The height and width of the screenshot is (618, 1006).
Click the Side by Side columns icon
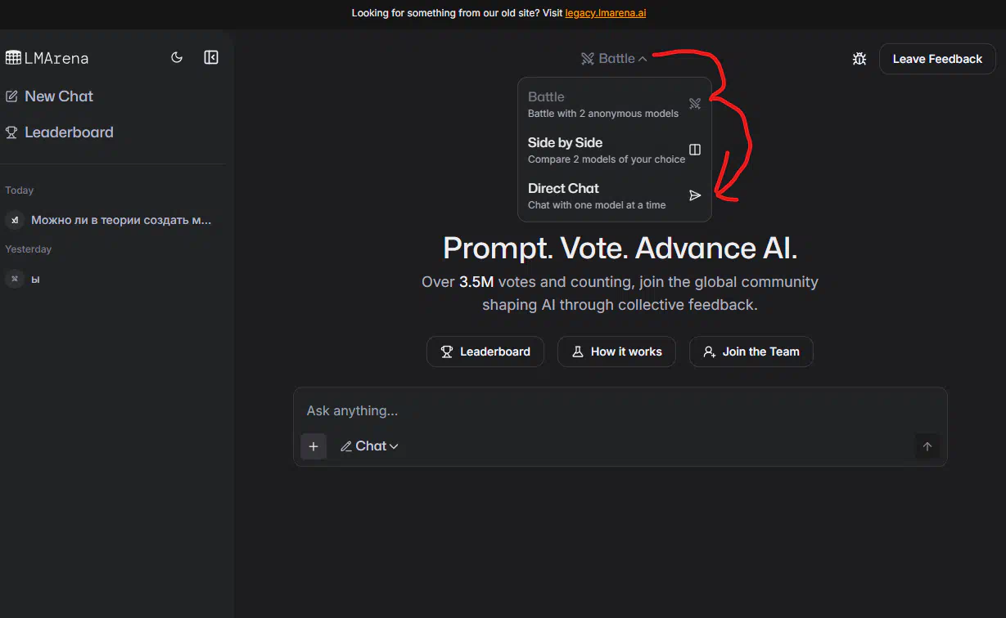pyautogui.click(x=695, y=150)
